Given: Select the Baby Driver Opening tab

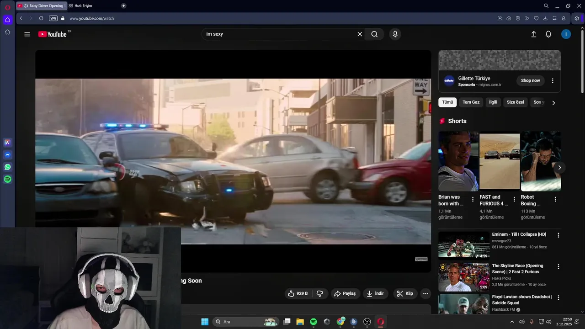Looking at the screenshot, I should coord(41,5).
